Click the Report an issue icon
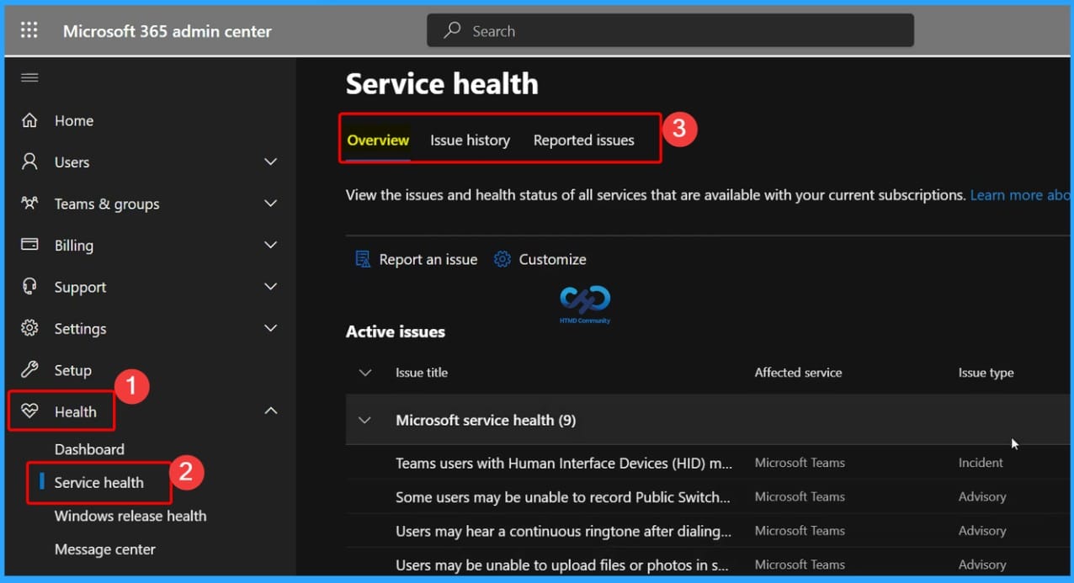1074x583 pixels. tap(363, 259)
